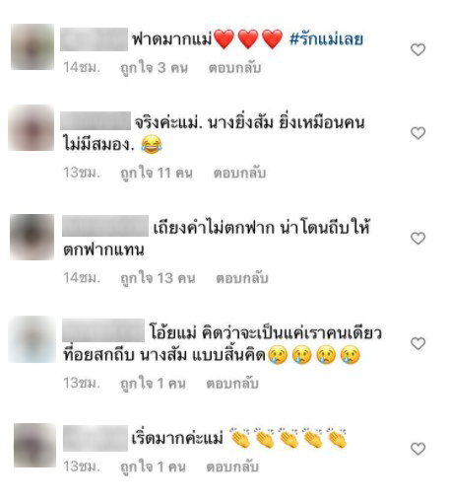Open avatar of the 'จริงค่ะแม่' commenter
Screen dimensions: 449x503
32,128
